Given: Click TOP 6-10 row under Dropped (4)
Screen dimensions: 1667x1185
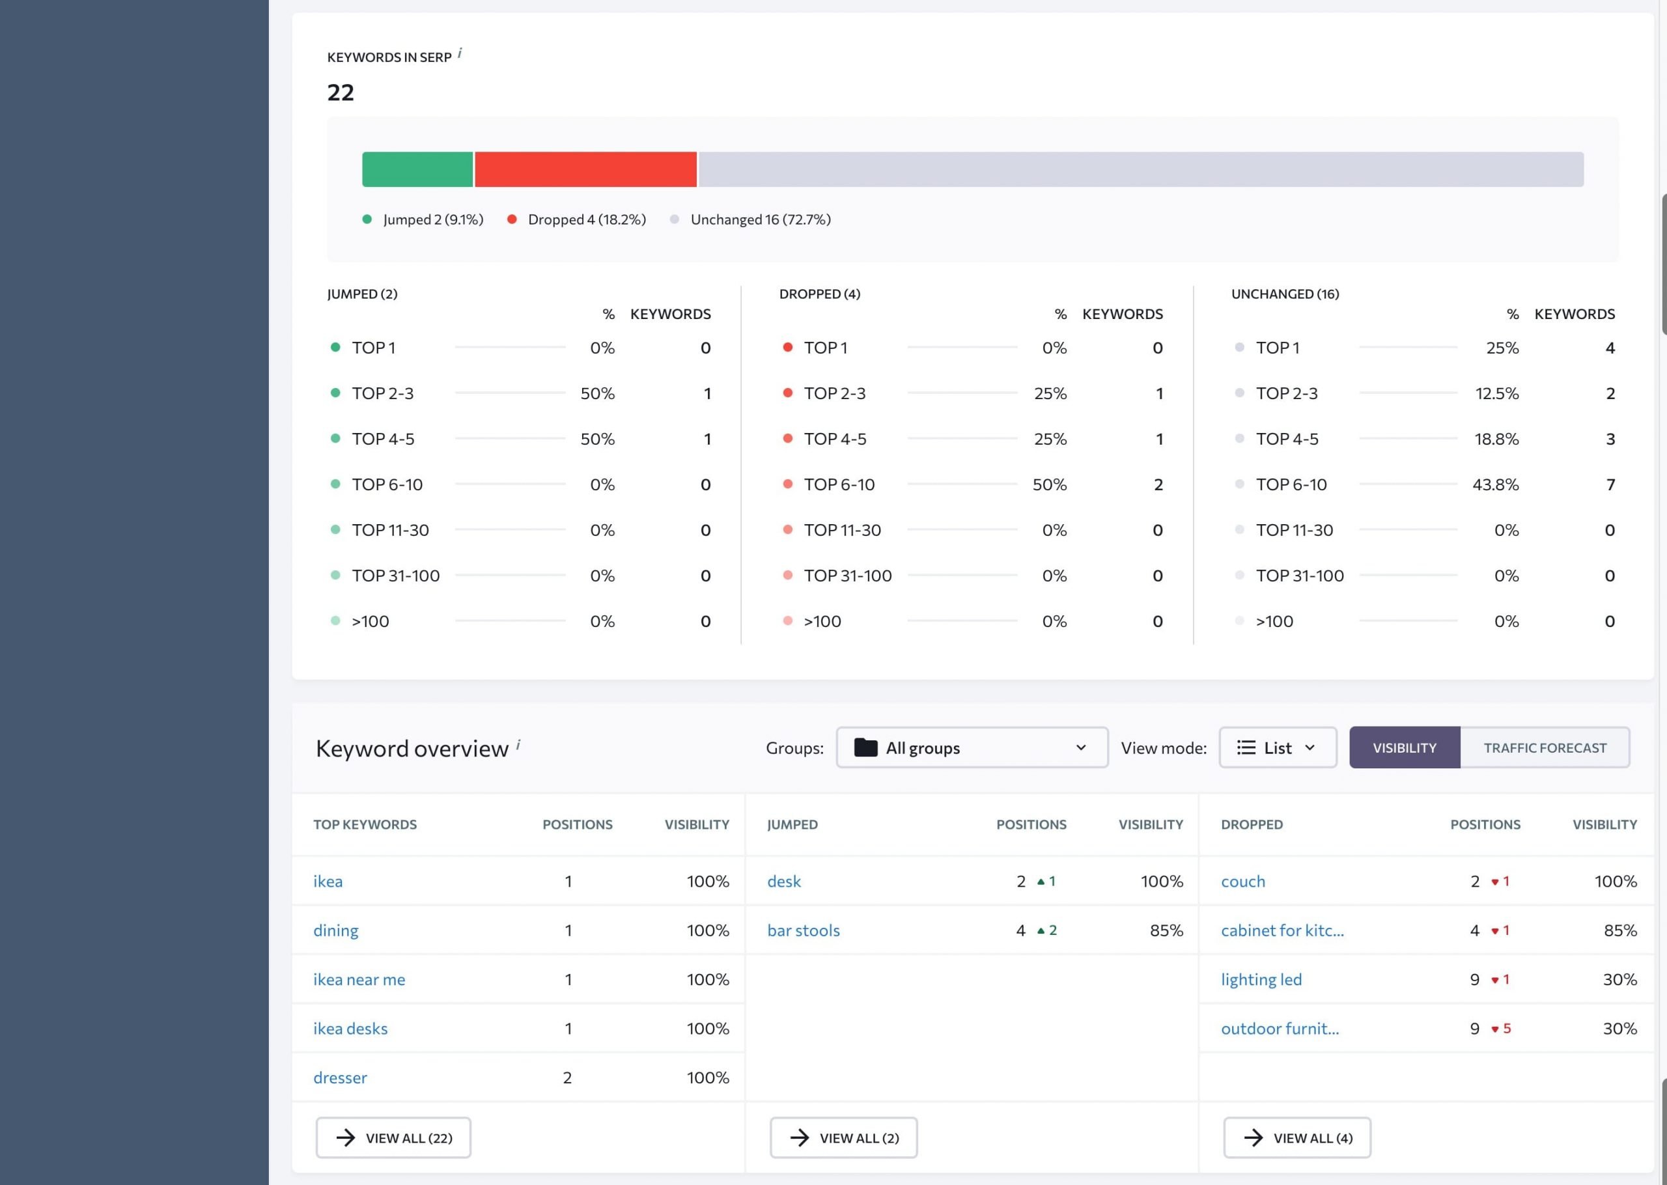Looking at the screenshot, I should click(972, 484).
